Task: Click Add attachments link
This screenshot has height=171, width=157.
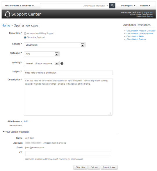Action: point(26,121)
